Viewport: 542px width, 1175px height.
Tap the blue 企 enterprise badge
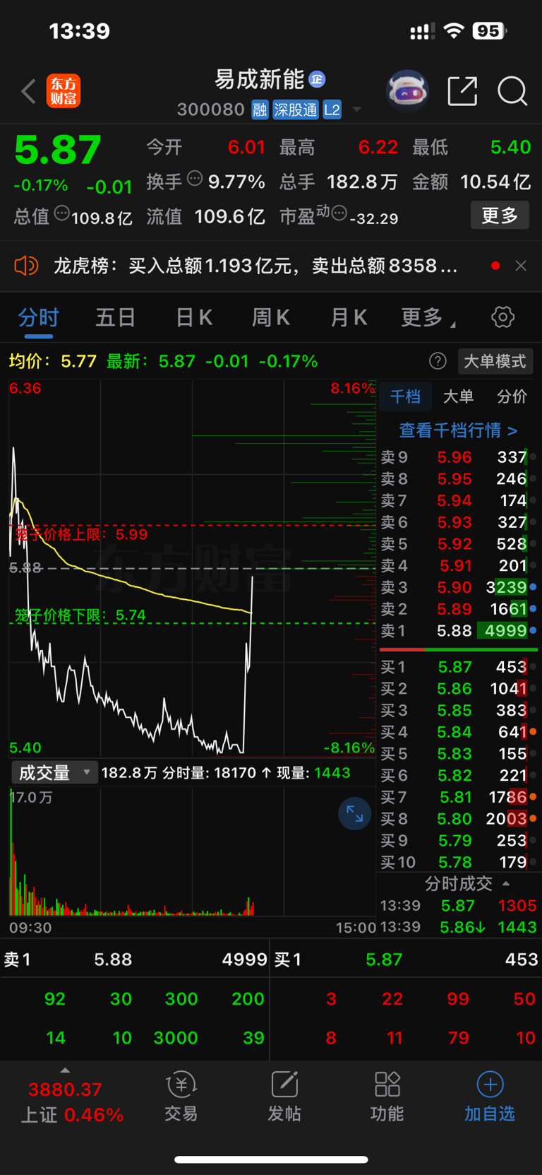click(x=317, y=79)
